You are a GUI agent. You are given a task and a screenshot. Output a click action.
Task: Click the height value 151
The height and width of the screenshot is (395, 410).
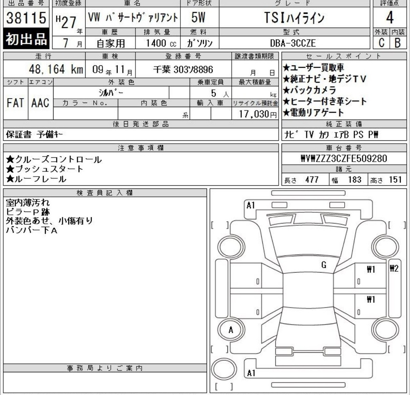(x=395, y=180)
